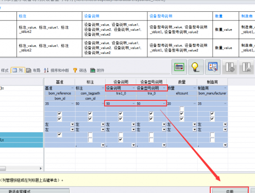Toggle bottom checked box in 设备说明 column
Screen dimensions: 255x193
[x=121, y=140]
